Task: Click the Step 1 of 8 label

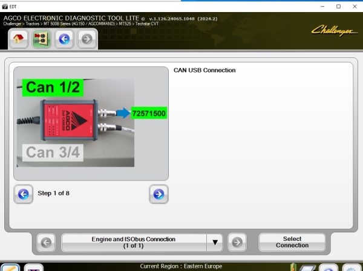Action: (x=53, y=193)
